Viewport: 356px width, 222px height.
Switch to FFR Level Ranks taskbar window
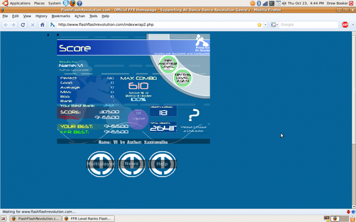click(89, 219)
